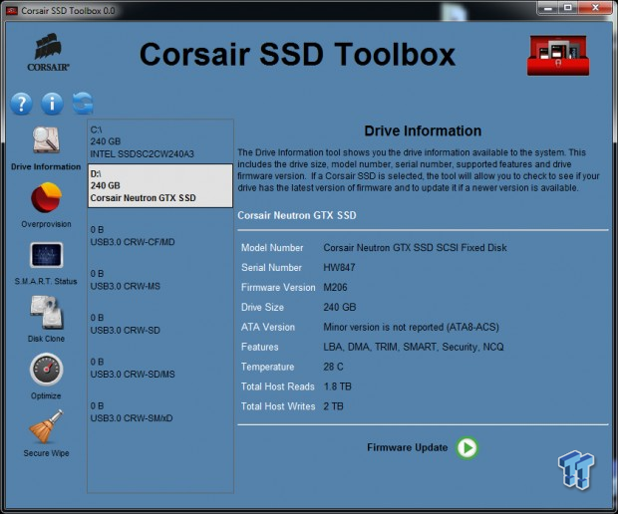Click the blue Info icon
The height and width of the screenshot is (514, 618).
(52, 104)
